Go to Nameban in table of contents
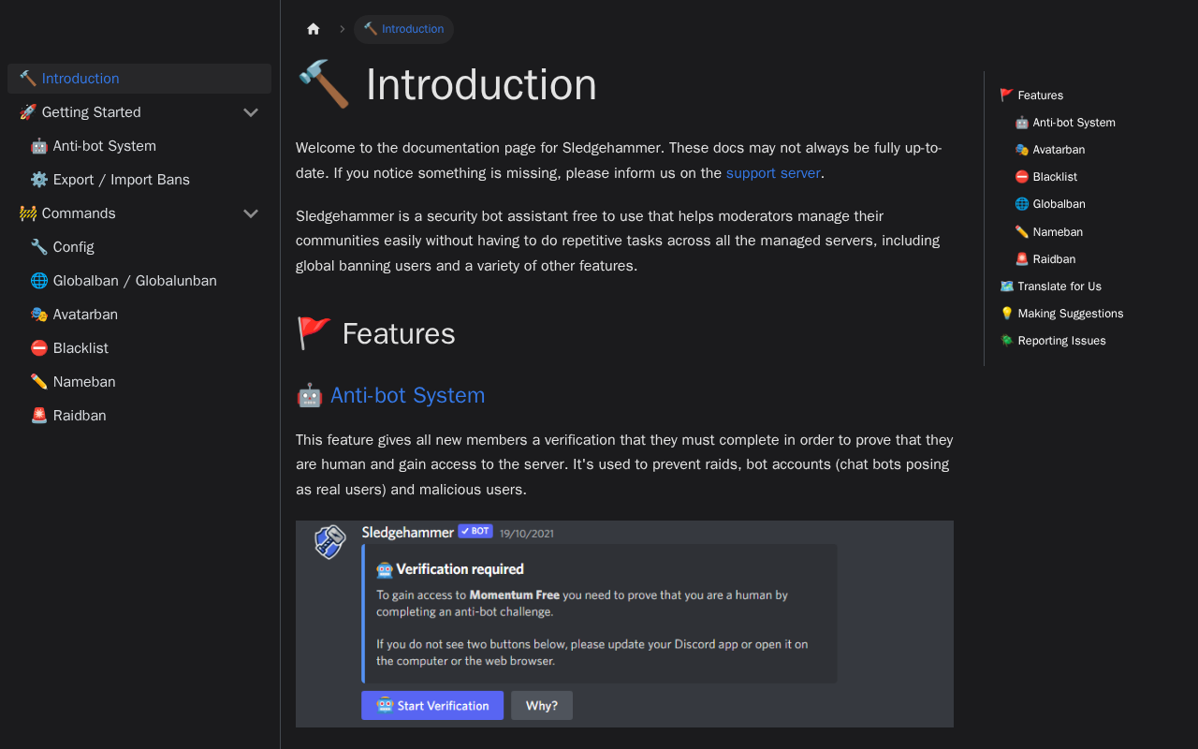The height and width of the screenshot is (749, 1198). coord(1058,232)
